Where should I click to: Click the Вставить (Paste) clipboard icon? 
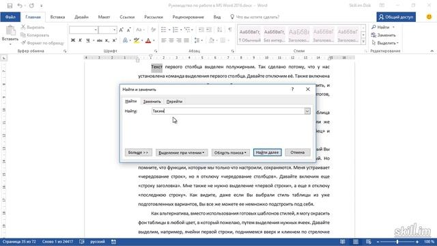(10, 31)
